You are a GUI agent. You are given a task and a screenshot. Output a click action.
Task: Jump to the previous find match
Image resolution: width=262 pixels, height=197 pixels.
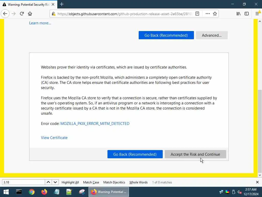click(48, 182)
